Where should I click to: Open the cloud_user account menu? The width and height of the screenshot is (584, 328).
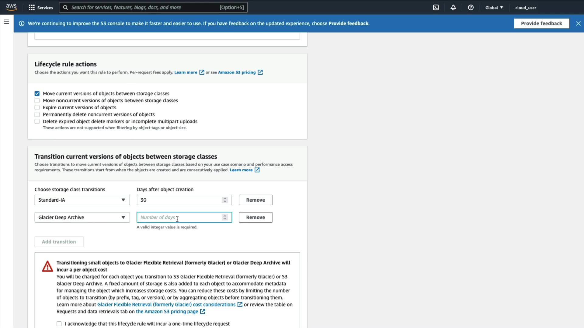click(525, 8)
